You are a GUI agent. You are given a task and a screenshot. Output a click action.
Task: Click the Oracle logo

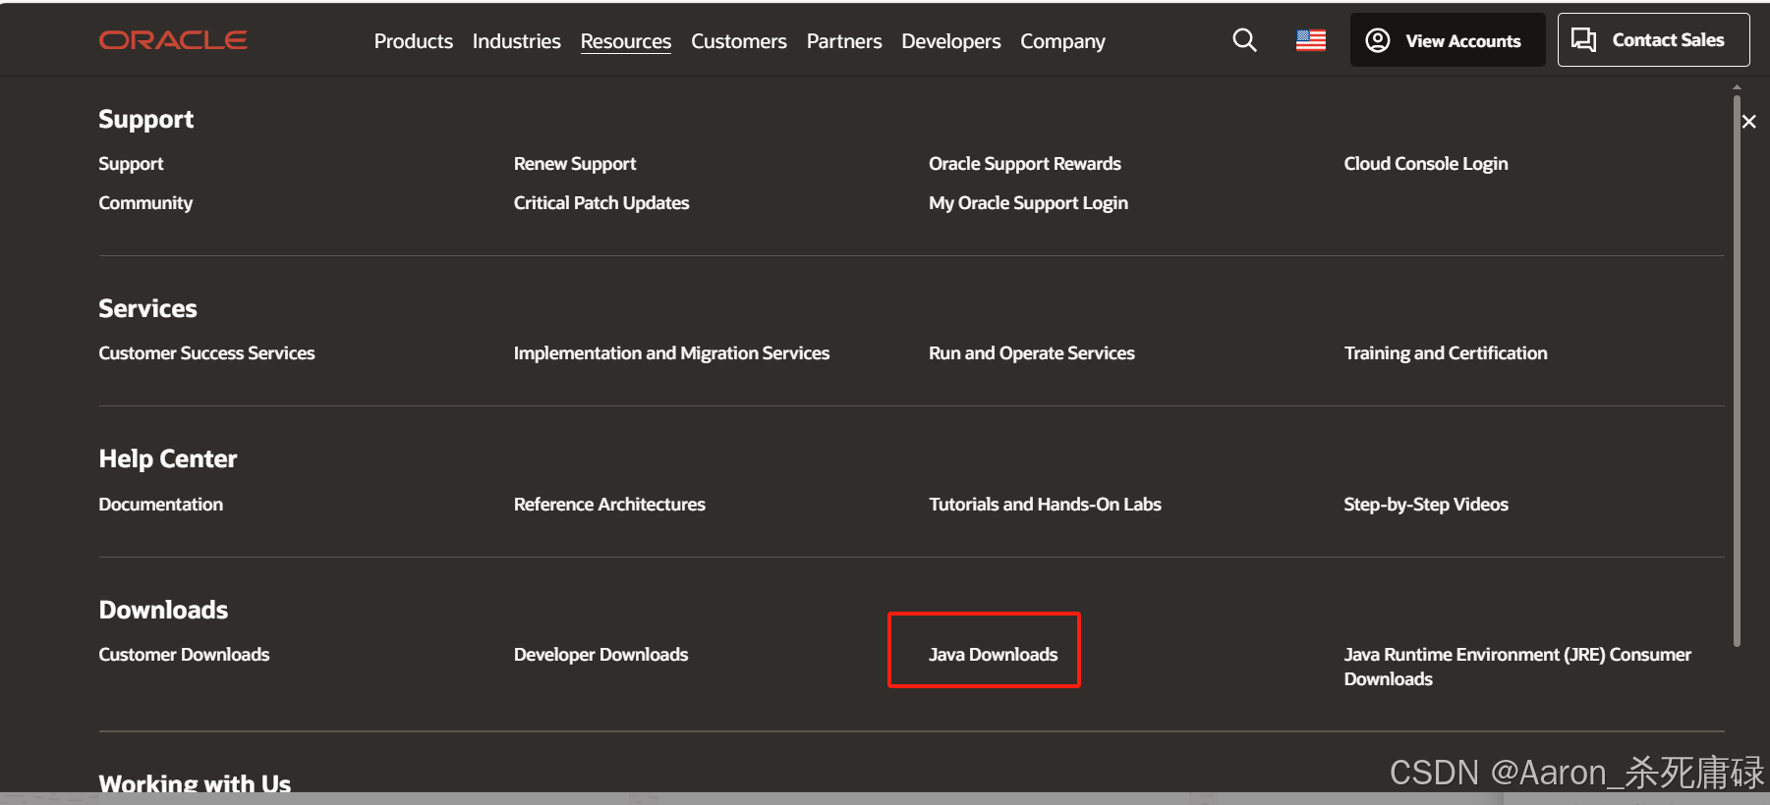tap(173, 40)
